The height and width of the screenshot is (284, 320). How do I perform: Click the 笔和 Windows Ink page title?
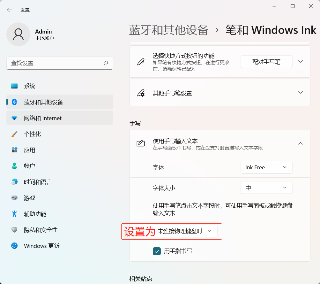[x=271, y=30]
